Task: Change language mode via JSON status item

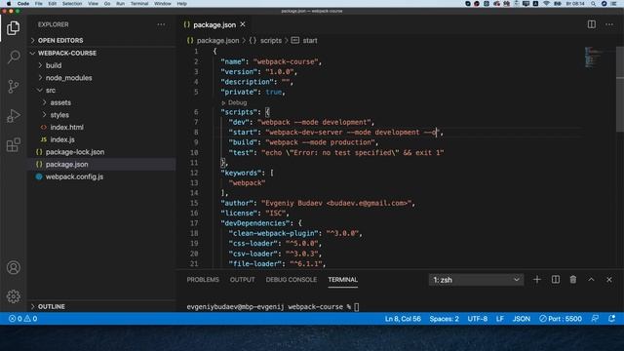Action: [x=522, y=319]
